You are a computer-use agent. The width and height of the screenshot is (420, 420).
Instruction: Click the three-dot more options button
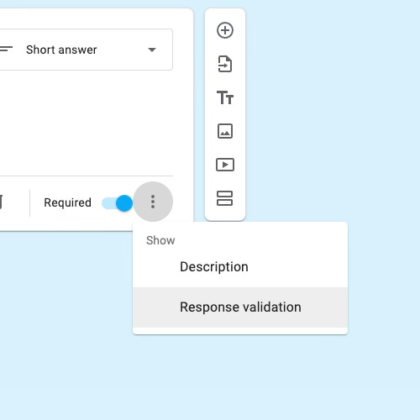coord(153,202)
